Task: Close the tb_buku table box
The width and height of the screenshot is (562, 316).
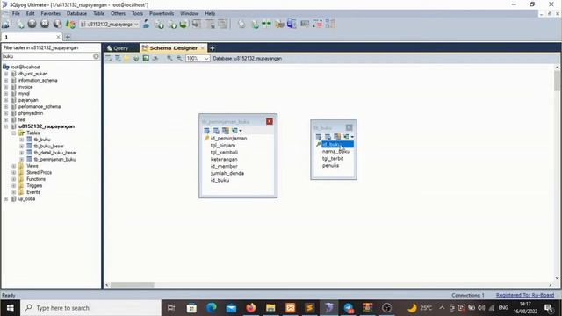Action: click(349, 127)
